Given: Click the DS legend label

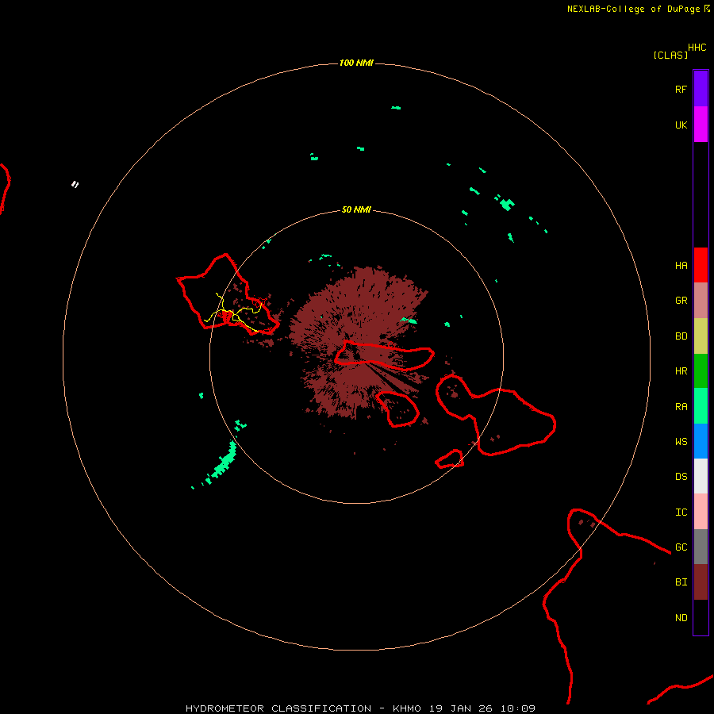Looking at the screenshot, I should click(681, 477).
